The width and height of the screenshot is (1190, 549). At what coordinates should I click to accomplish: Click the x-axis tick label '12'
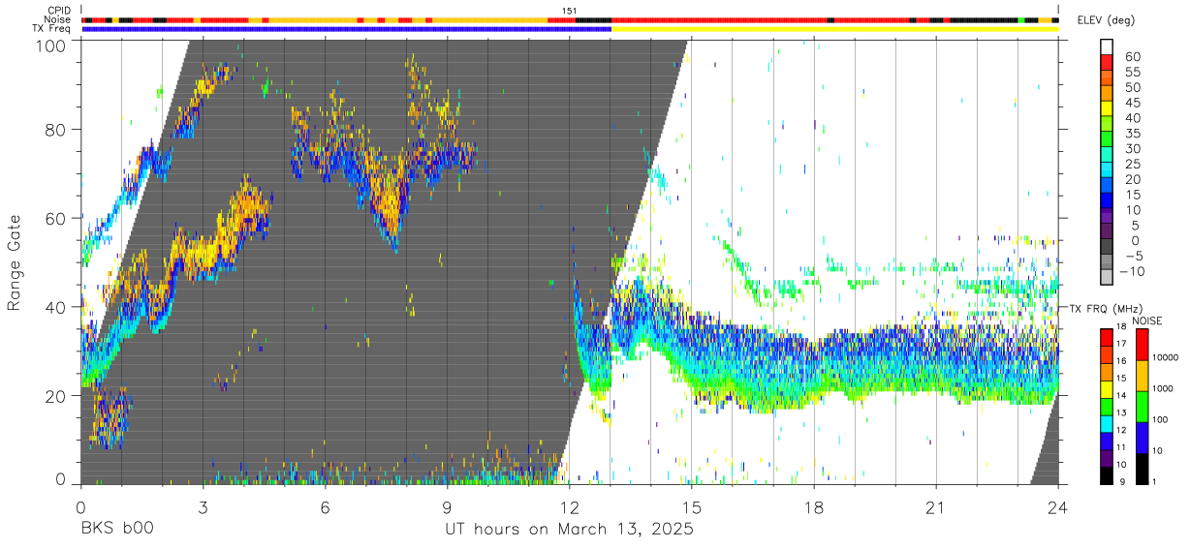tap(569, 506)
